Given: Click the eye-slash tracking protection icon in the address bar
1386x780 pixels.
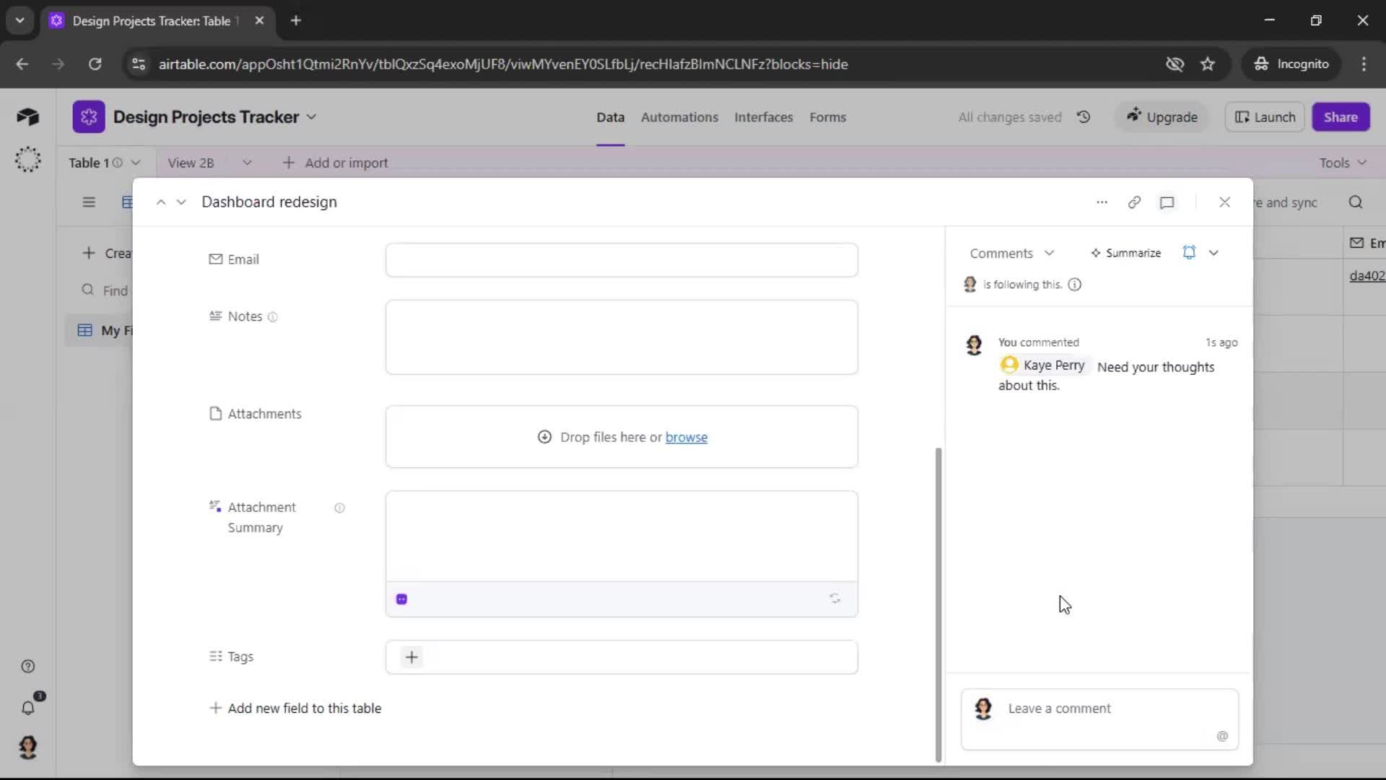Looking at the screenshot, I should point(1174,64).
